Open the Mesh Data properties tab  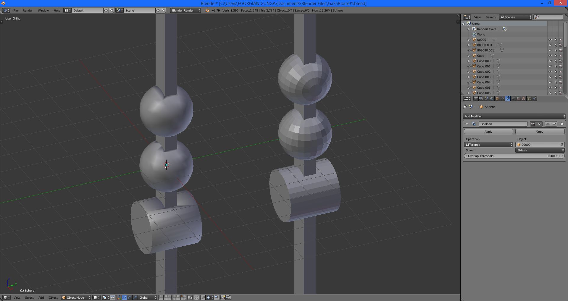(513, 98)
